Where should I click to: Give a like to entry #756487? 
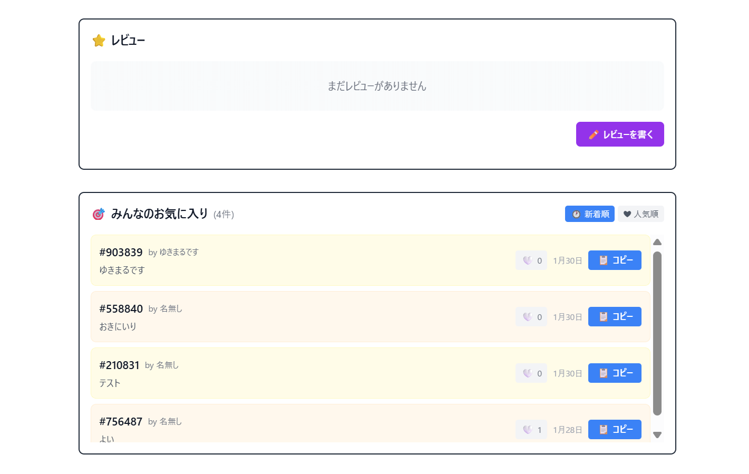pyautogui.click(x=531, y=429)
